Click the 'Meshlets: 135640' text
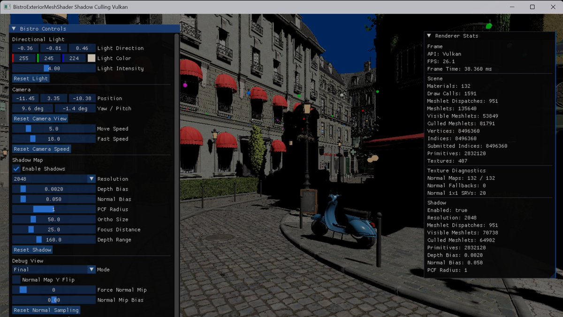Viewport: 563px width, 317px height. (x=450, y=108)
